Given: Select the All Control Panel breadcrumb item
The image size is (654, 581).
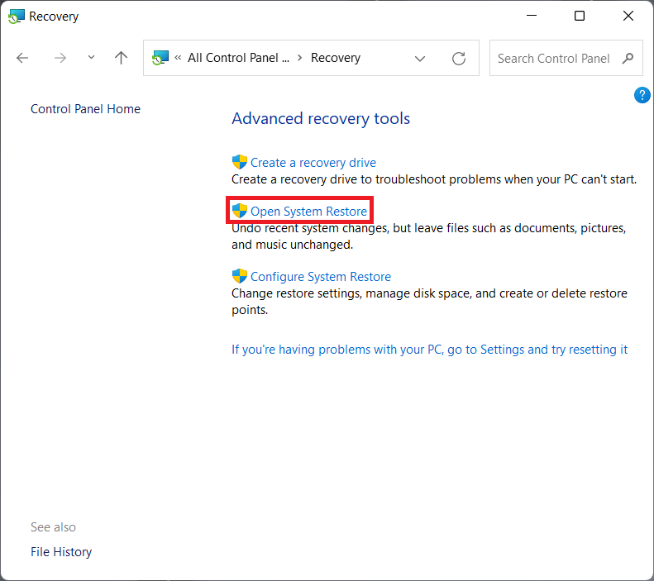Looking at the screenshot, I should click(x=238, y=59).
